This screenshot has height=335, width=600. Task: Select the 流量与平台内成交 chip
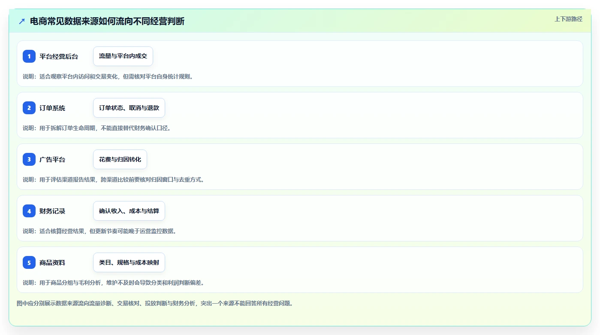coord(123,56)
